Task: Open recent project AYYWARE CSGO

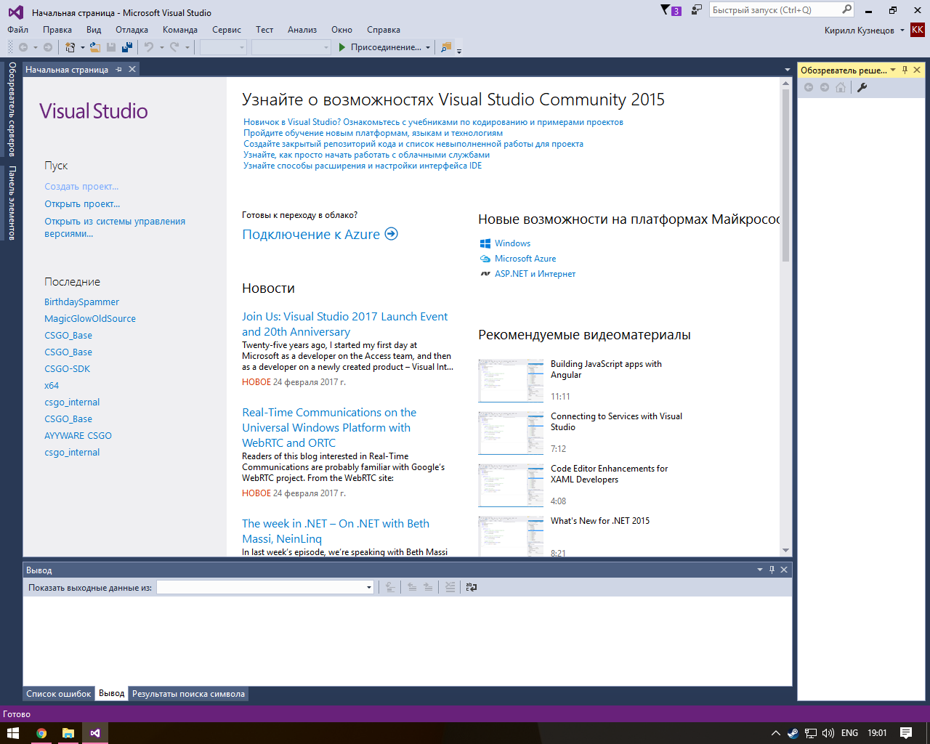Action: (x=78, y=436)
